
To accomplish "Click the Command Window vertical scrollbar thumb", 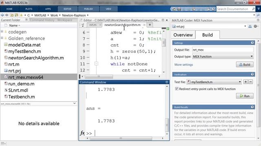I will [167, 125].
